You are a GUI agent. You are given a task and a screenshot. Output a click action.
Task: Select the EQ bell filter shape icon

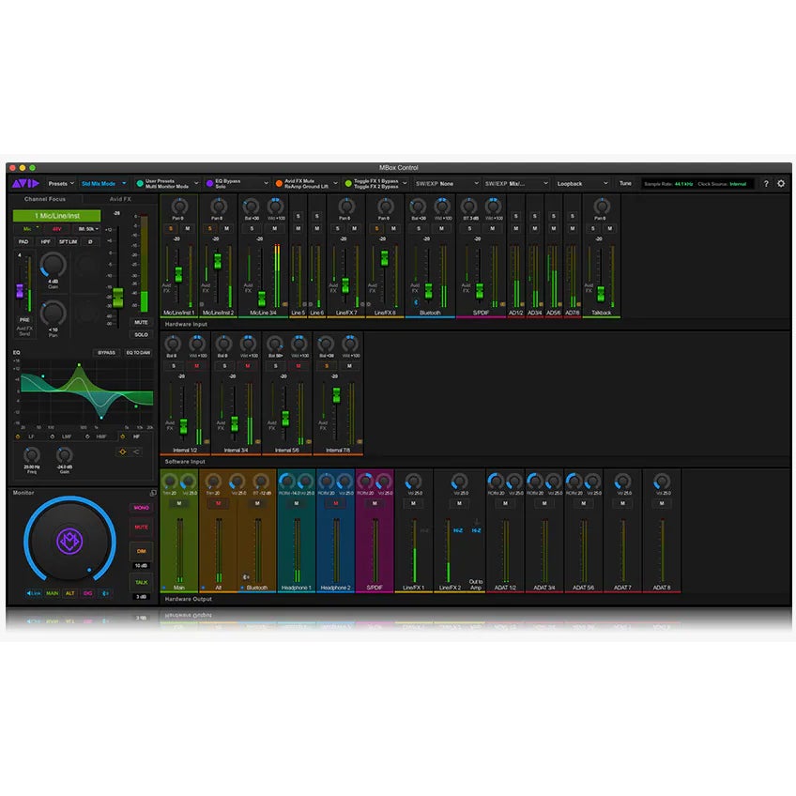(x=122, y=452)
